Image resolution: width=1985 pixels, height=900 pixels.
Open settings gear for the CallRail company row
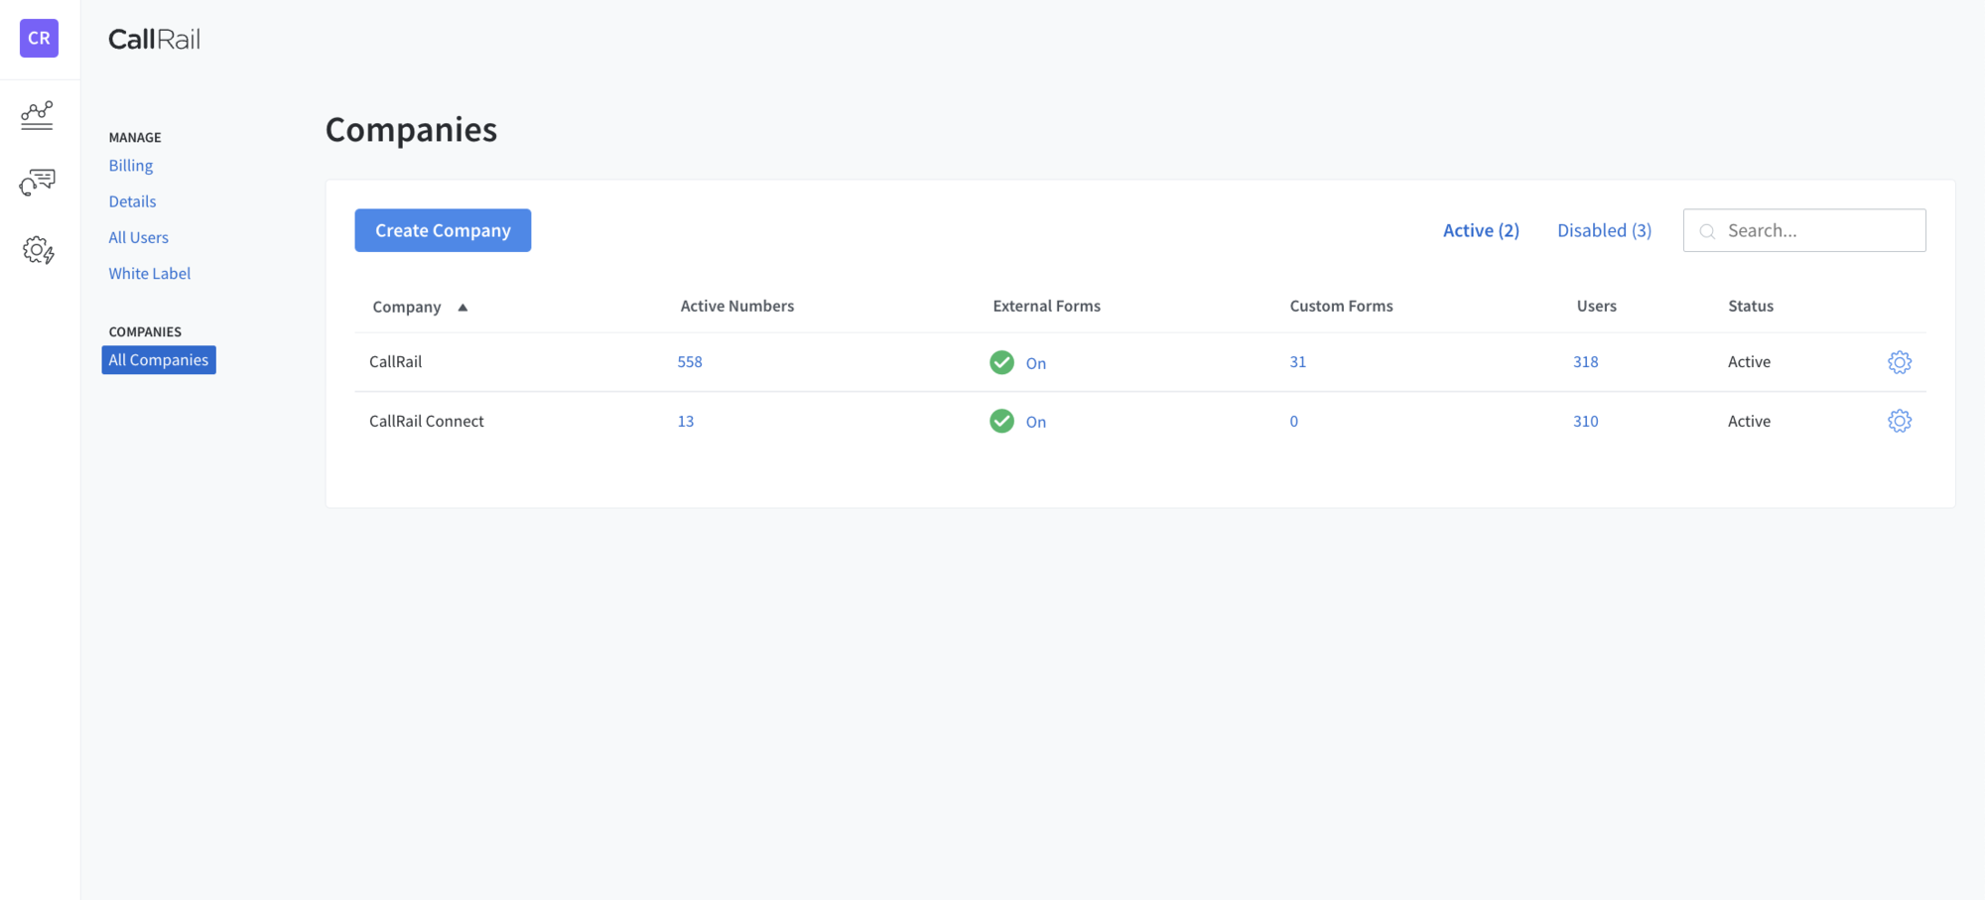[1899, 361]
